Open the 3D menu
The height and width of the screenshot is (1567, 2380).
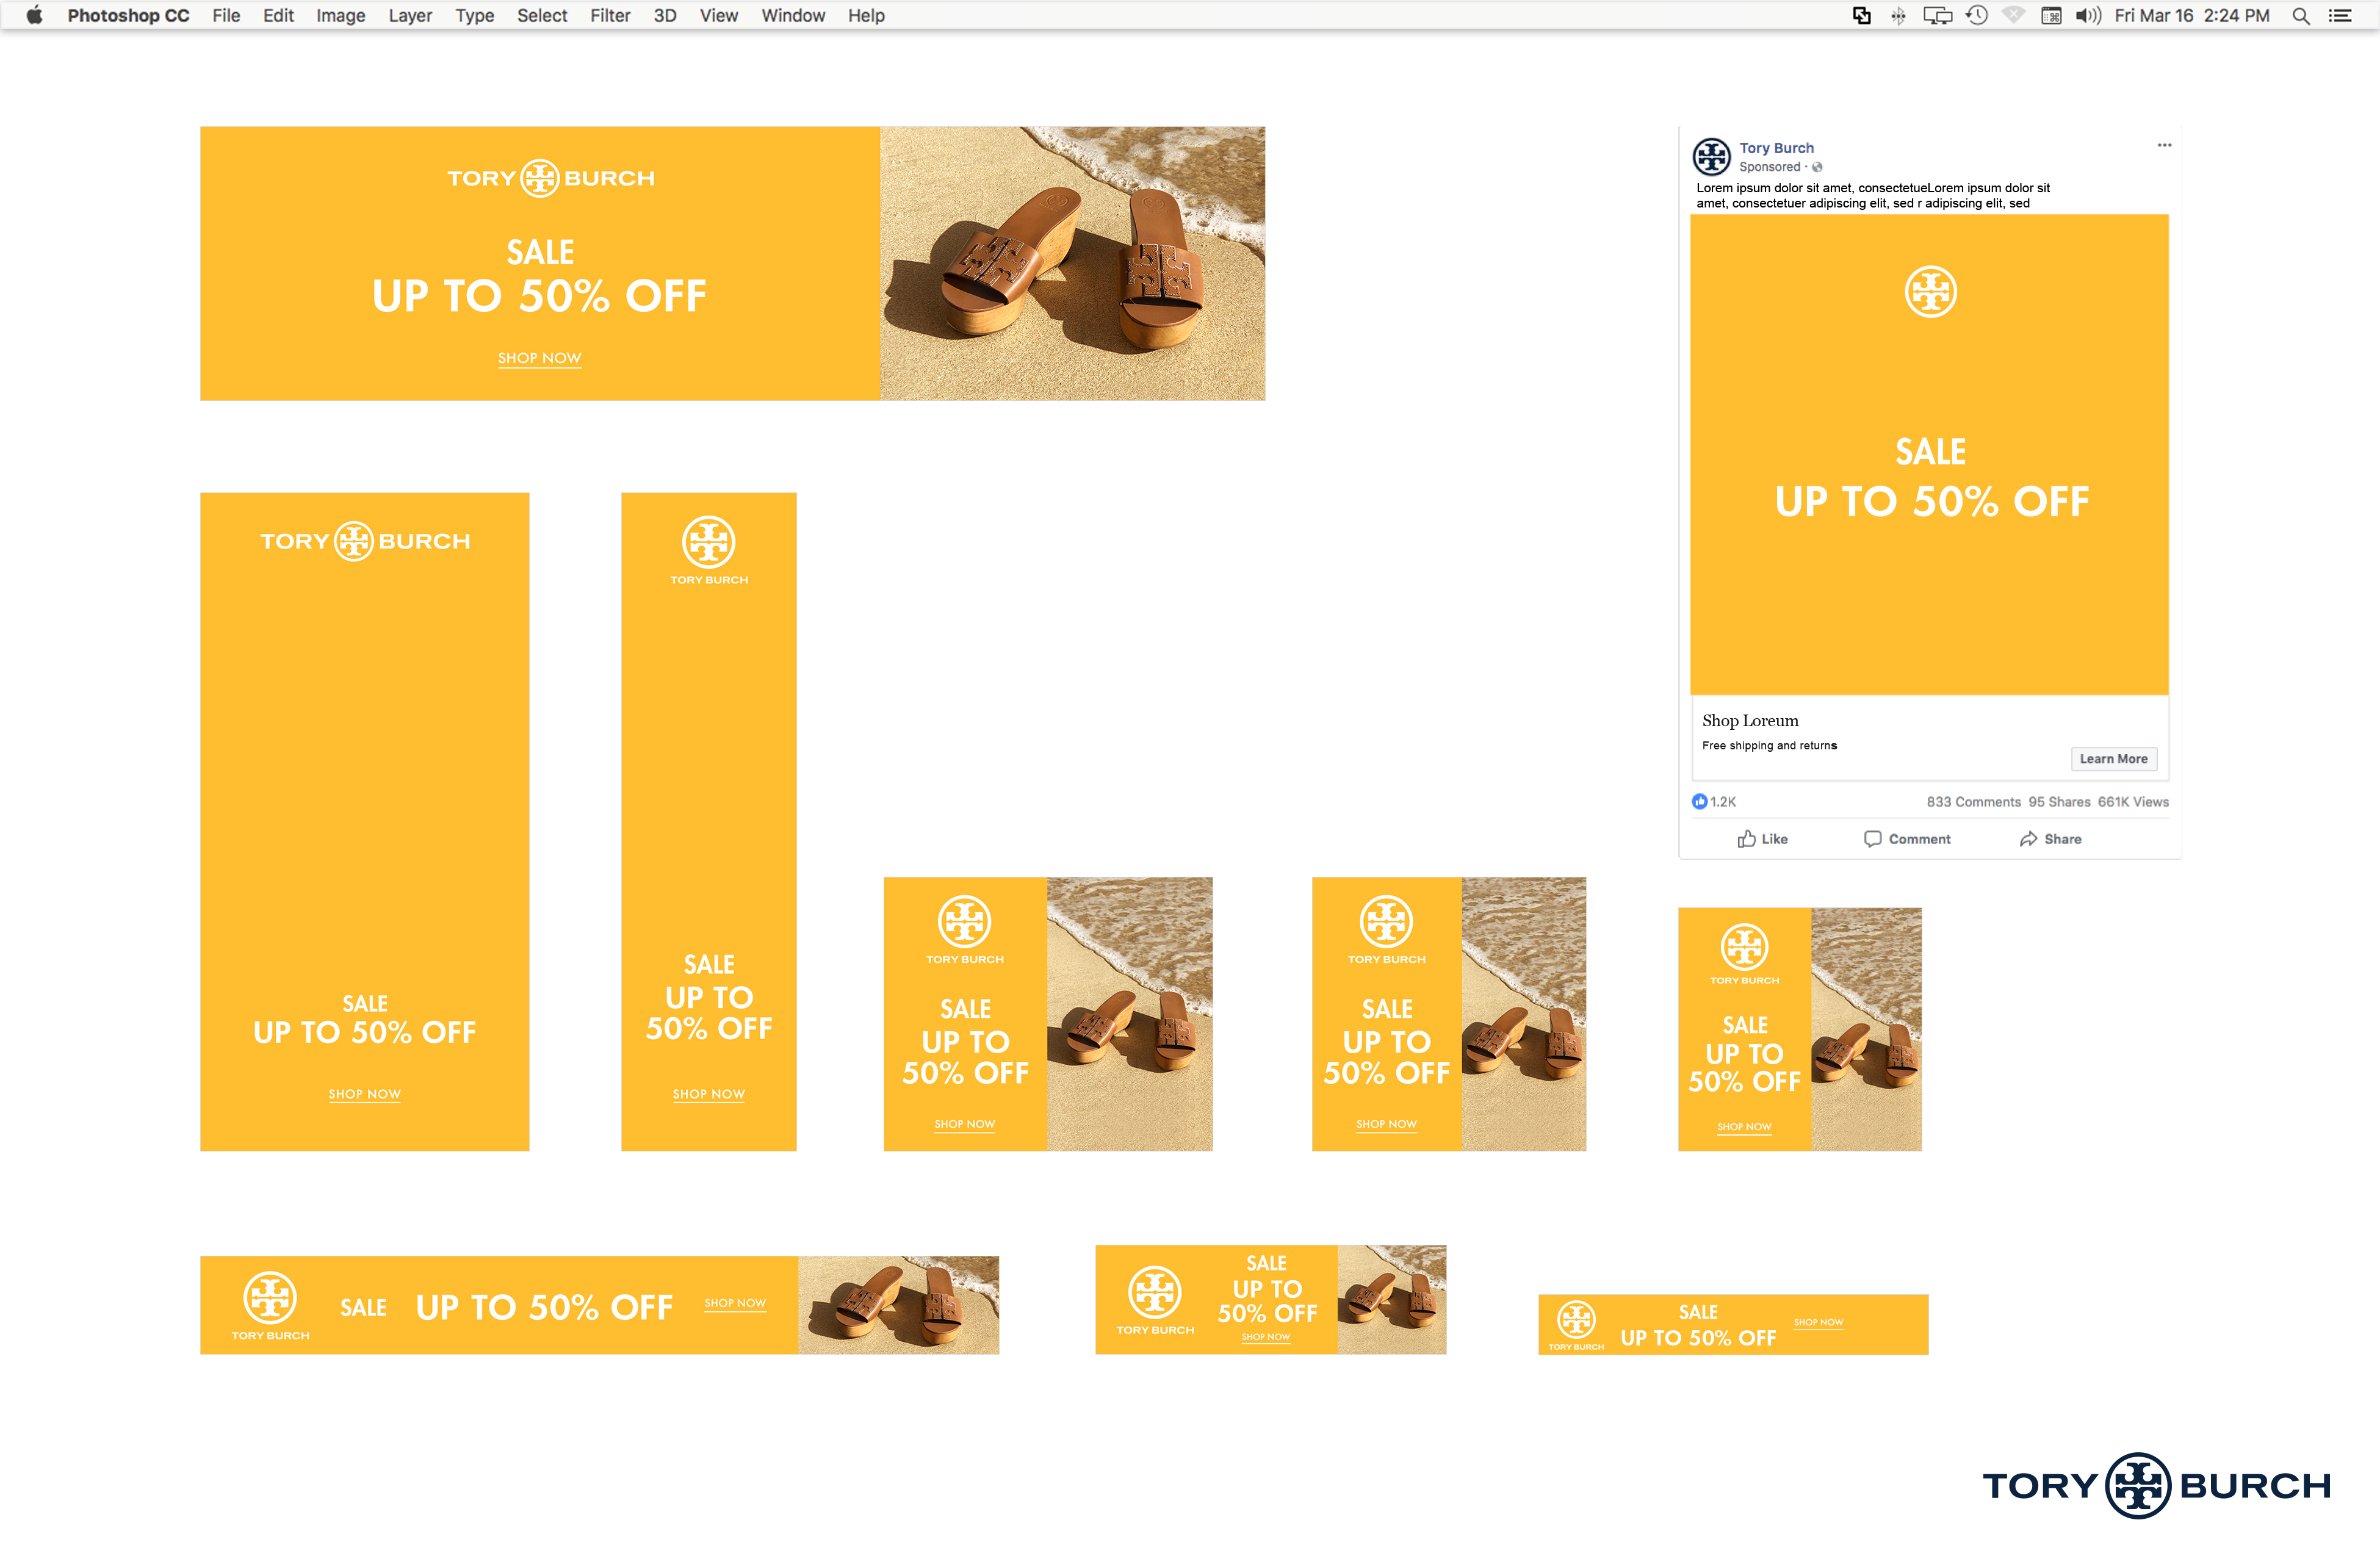coord(665,15)
